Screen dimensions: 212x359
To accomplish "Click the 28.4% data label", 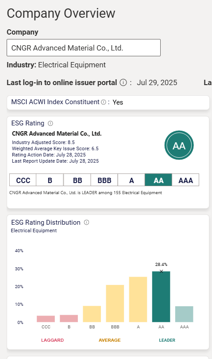I will pyautogui.click(x=161, y=265).
